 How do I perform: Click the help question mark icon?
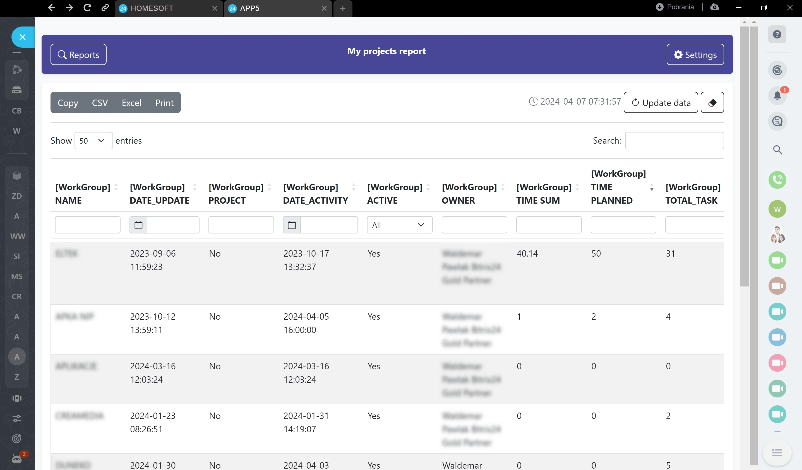coord(777,34)
